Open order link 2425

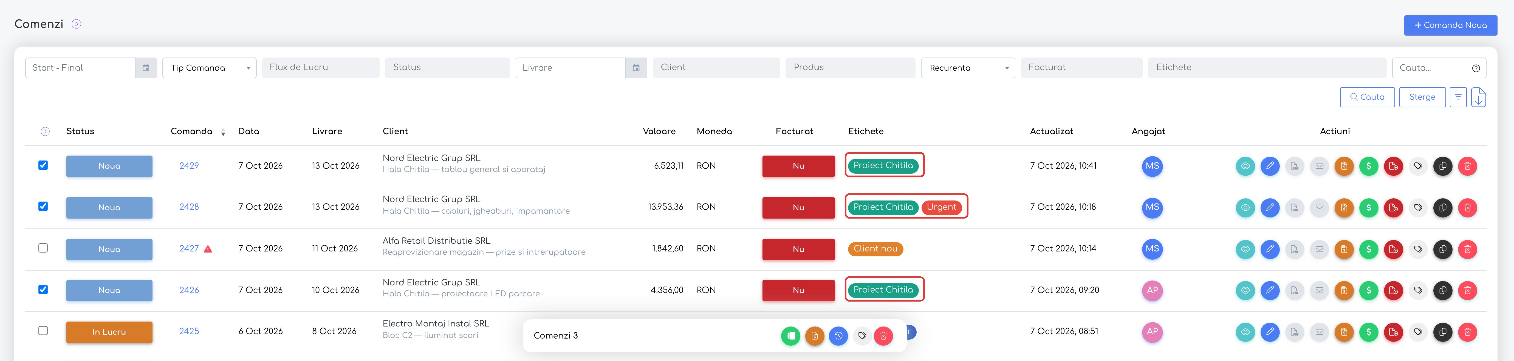coord(189,332)
